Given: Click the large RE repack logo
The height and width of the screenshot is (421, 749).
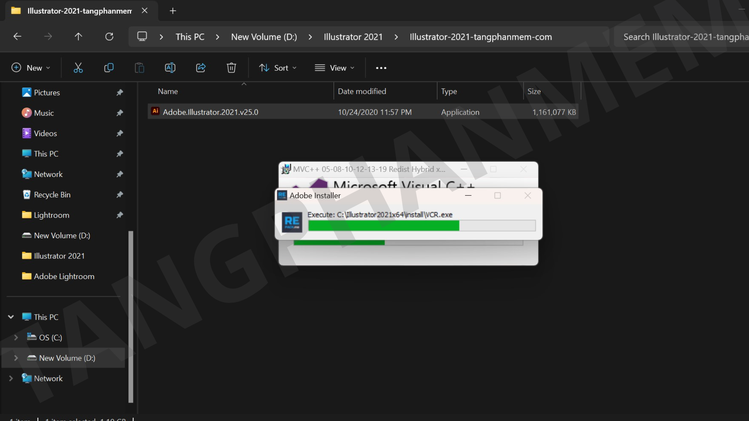Looking at the screenshot, I should (x=292, y=222).
